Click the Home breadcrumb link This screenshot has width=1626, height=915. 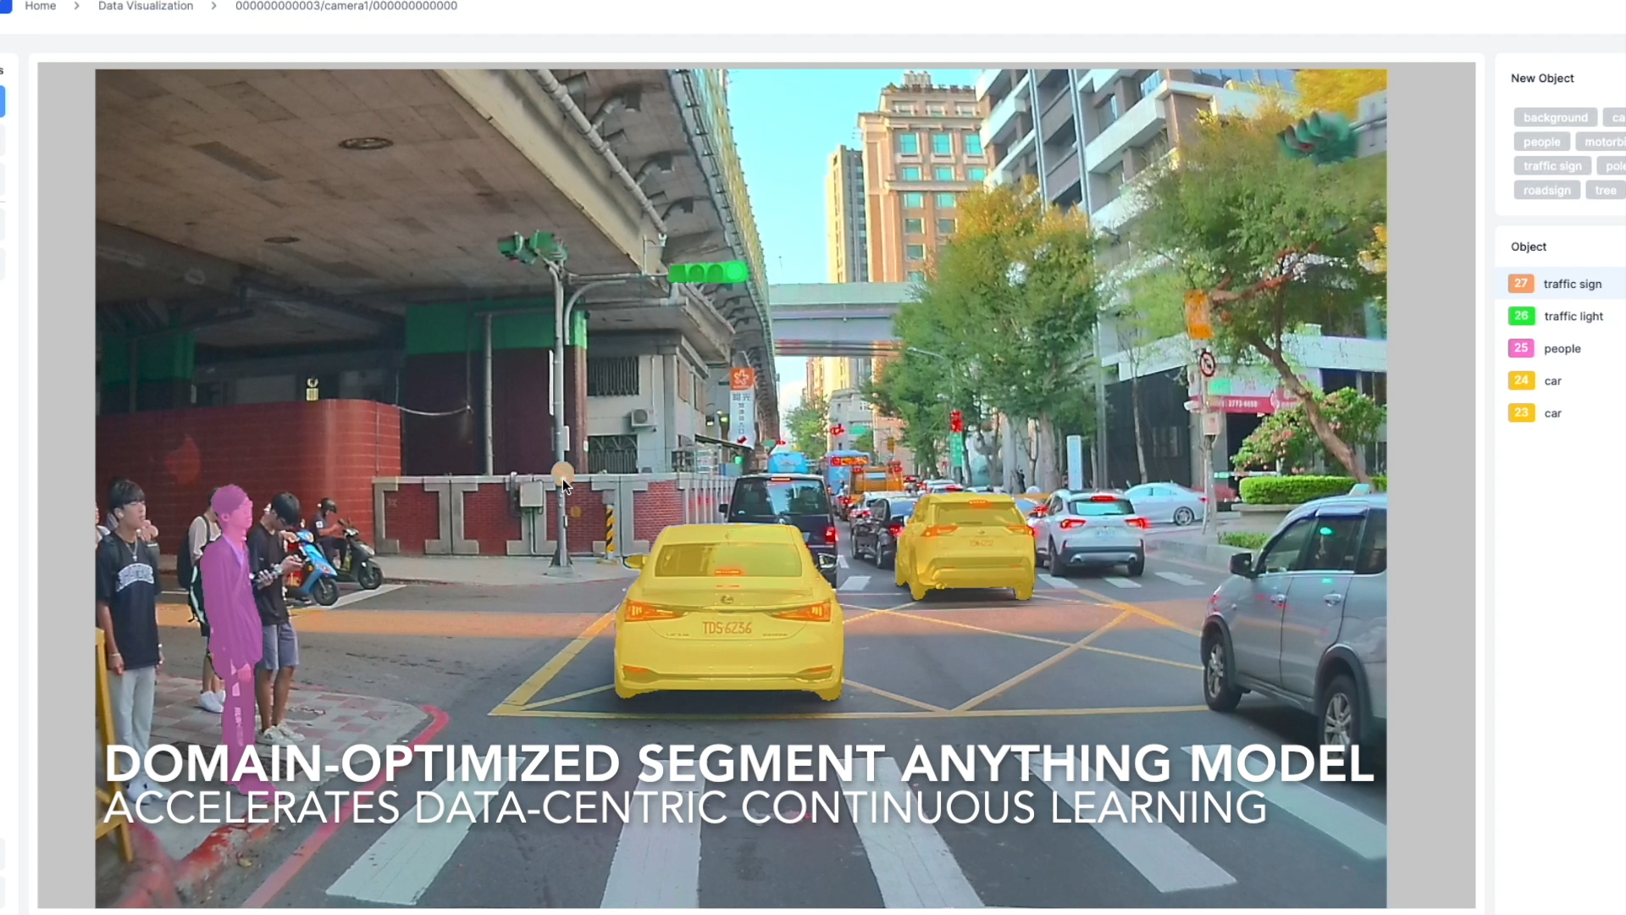click(39, 6)
